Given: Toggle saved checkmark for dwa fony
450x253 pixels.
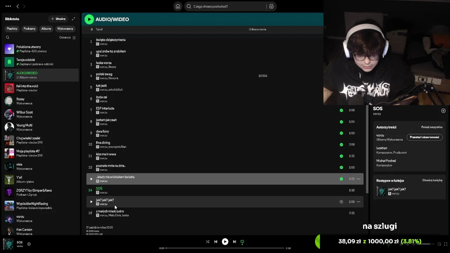Looking at the screenshot, I should tap(341, 133).
